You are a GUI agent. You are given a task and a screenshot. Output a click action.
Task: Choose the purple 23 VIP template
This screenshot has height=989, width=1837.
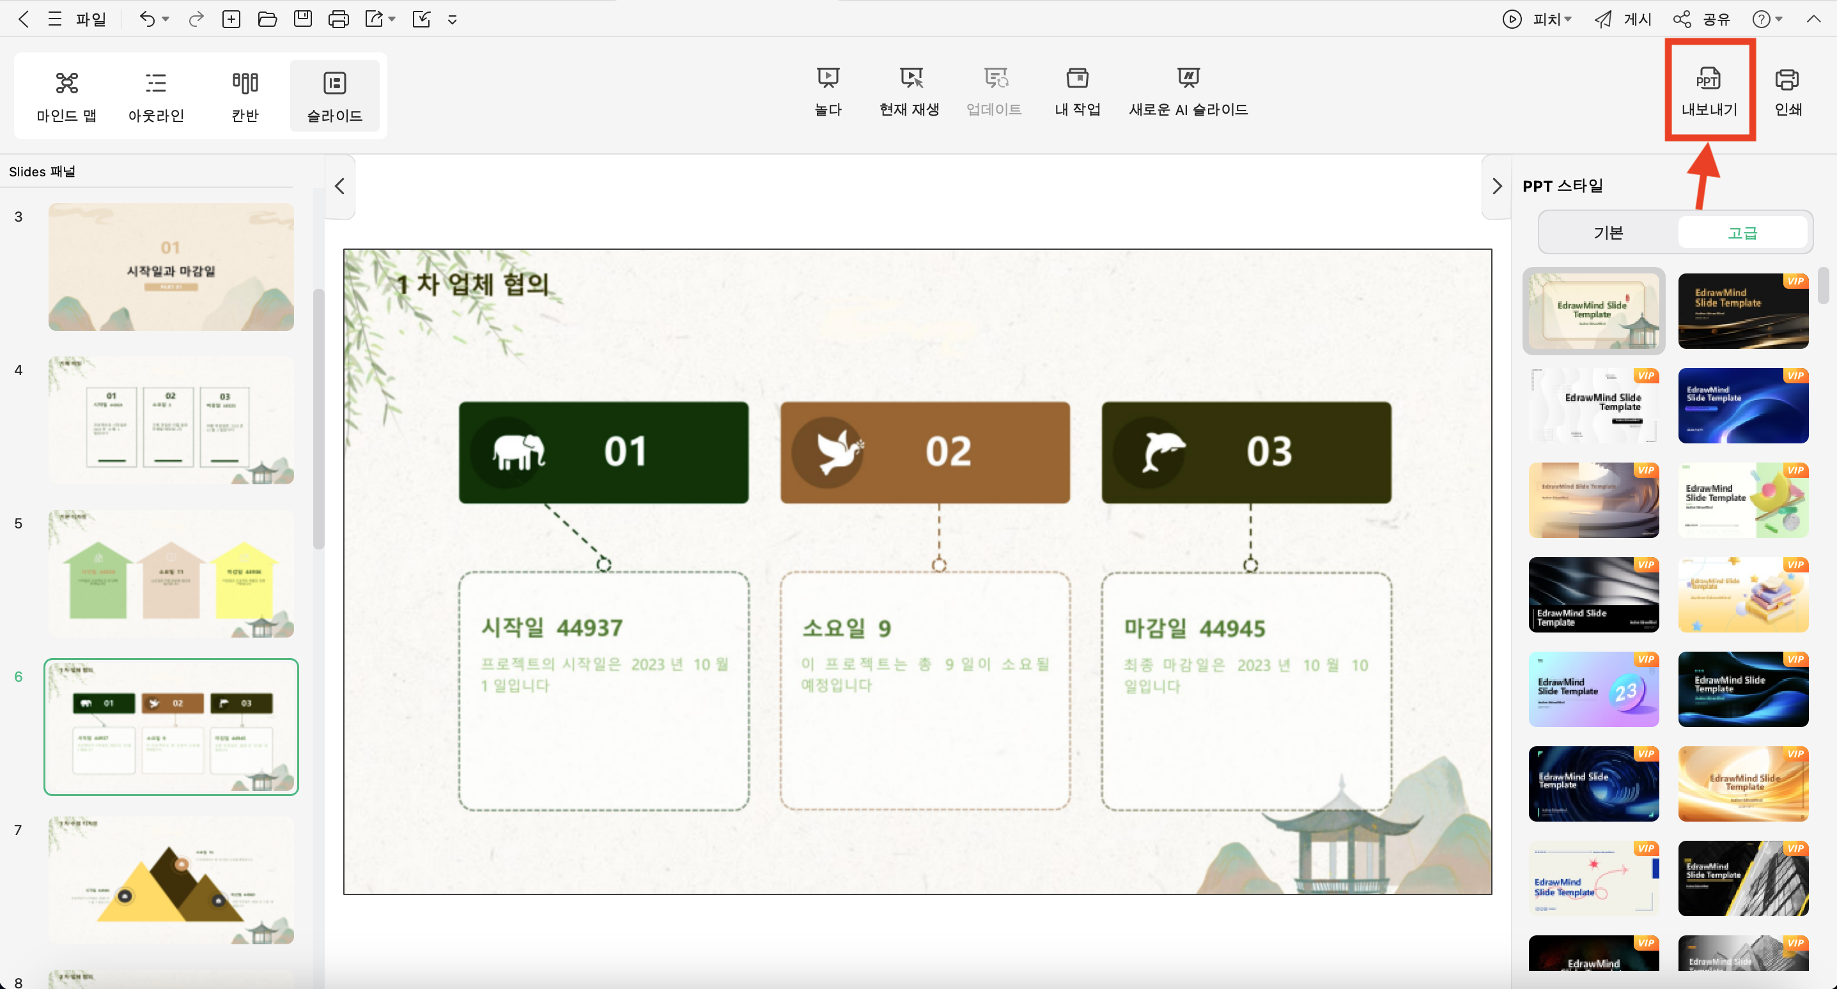click(x=1594, y=689)
